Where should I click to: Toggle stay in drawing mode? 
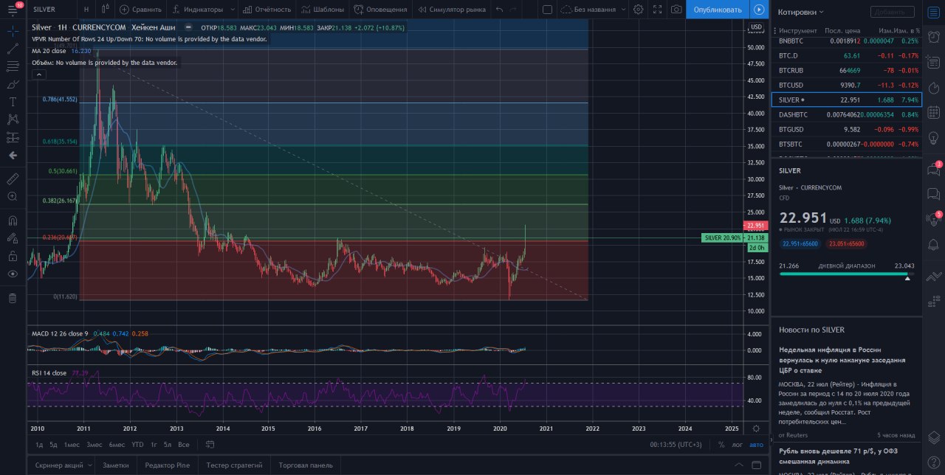click(x=13, y=238)
